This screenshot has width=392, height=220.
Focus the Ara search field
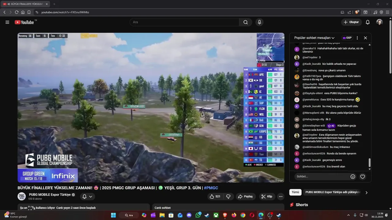click(x=184, y=22)
